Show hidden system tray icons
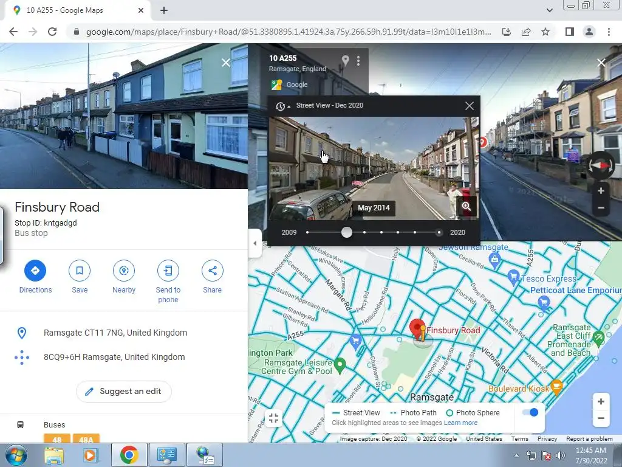 coord(516,455)
